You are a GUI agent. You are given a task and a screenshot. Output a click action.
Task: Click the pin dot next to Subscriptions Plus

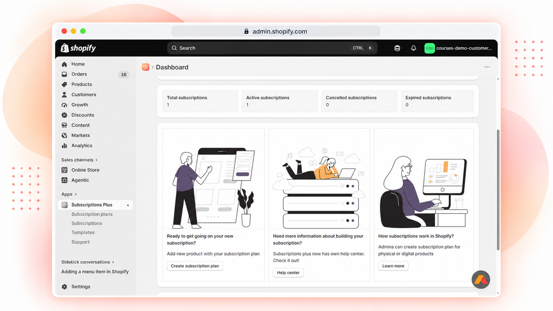[128, 205]
